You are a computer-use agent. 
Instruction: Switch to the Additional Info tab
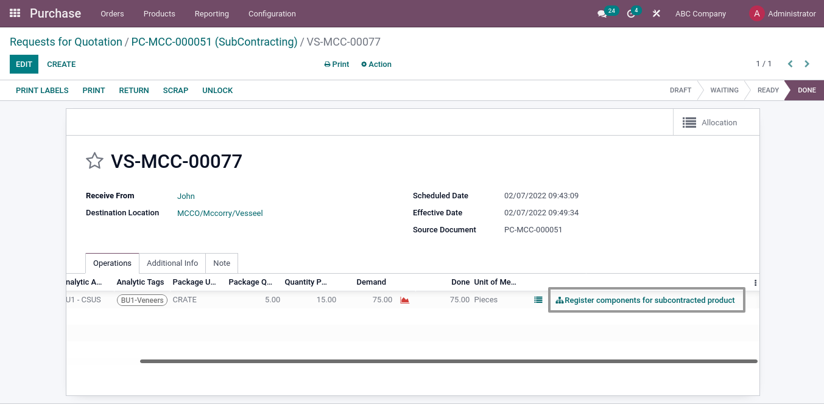(172, 263)
